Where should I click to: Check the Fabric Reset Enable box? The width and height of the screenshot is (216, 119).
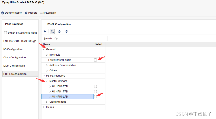pyautogui.click(x=95, y=60)
